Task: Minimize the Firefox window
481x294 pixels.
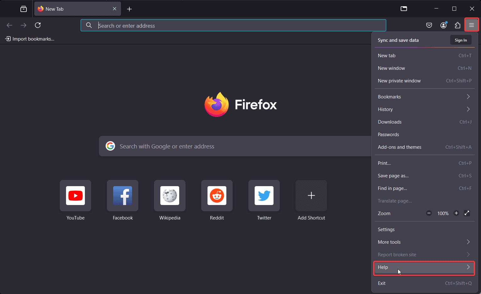Action: 436,9
